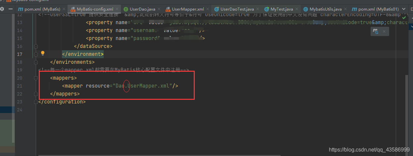413x156 pixels.
Task: Click the resource attribute name on line 21
Action: (x=97, y=86)
